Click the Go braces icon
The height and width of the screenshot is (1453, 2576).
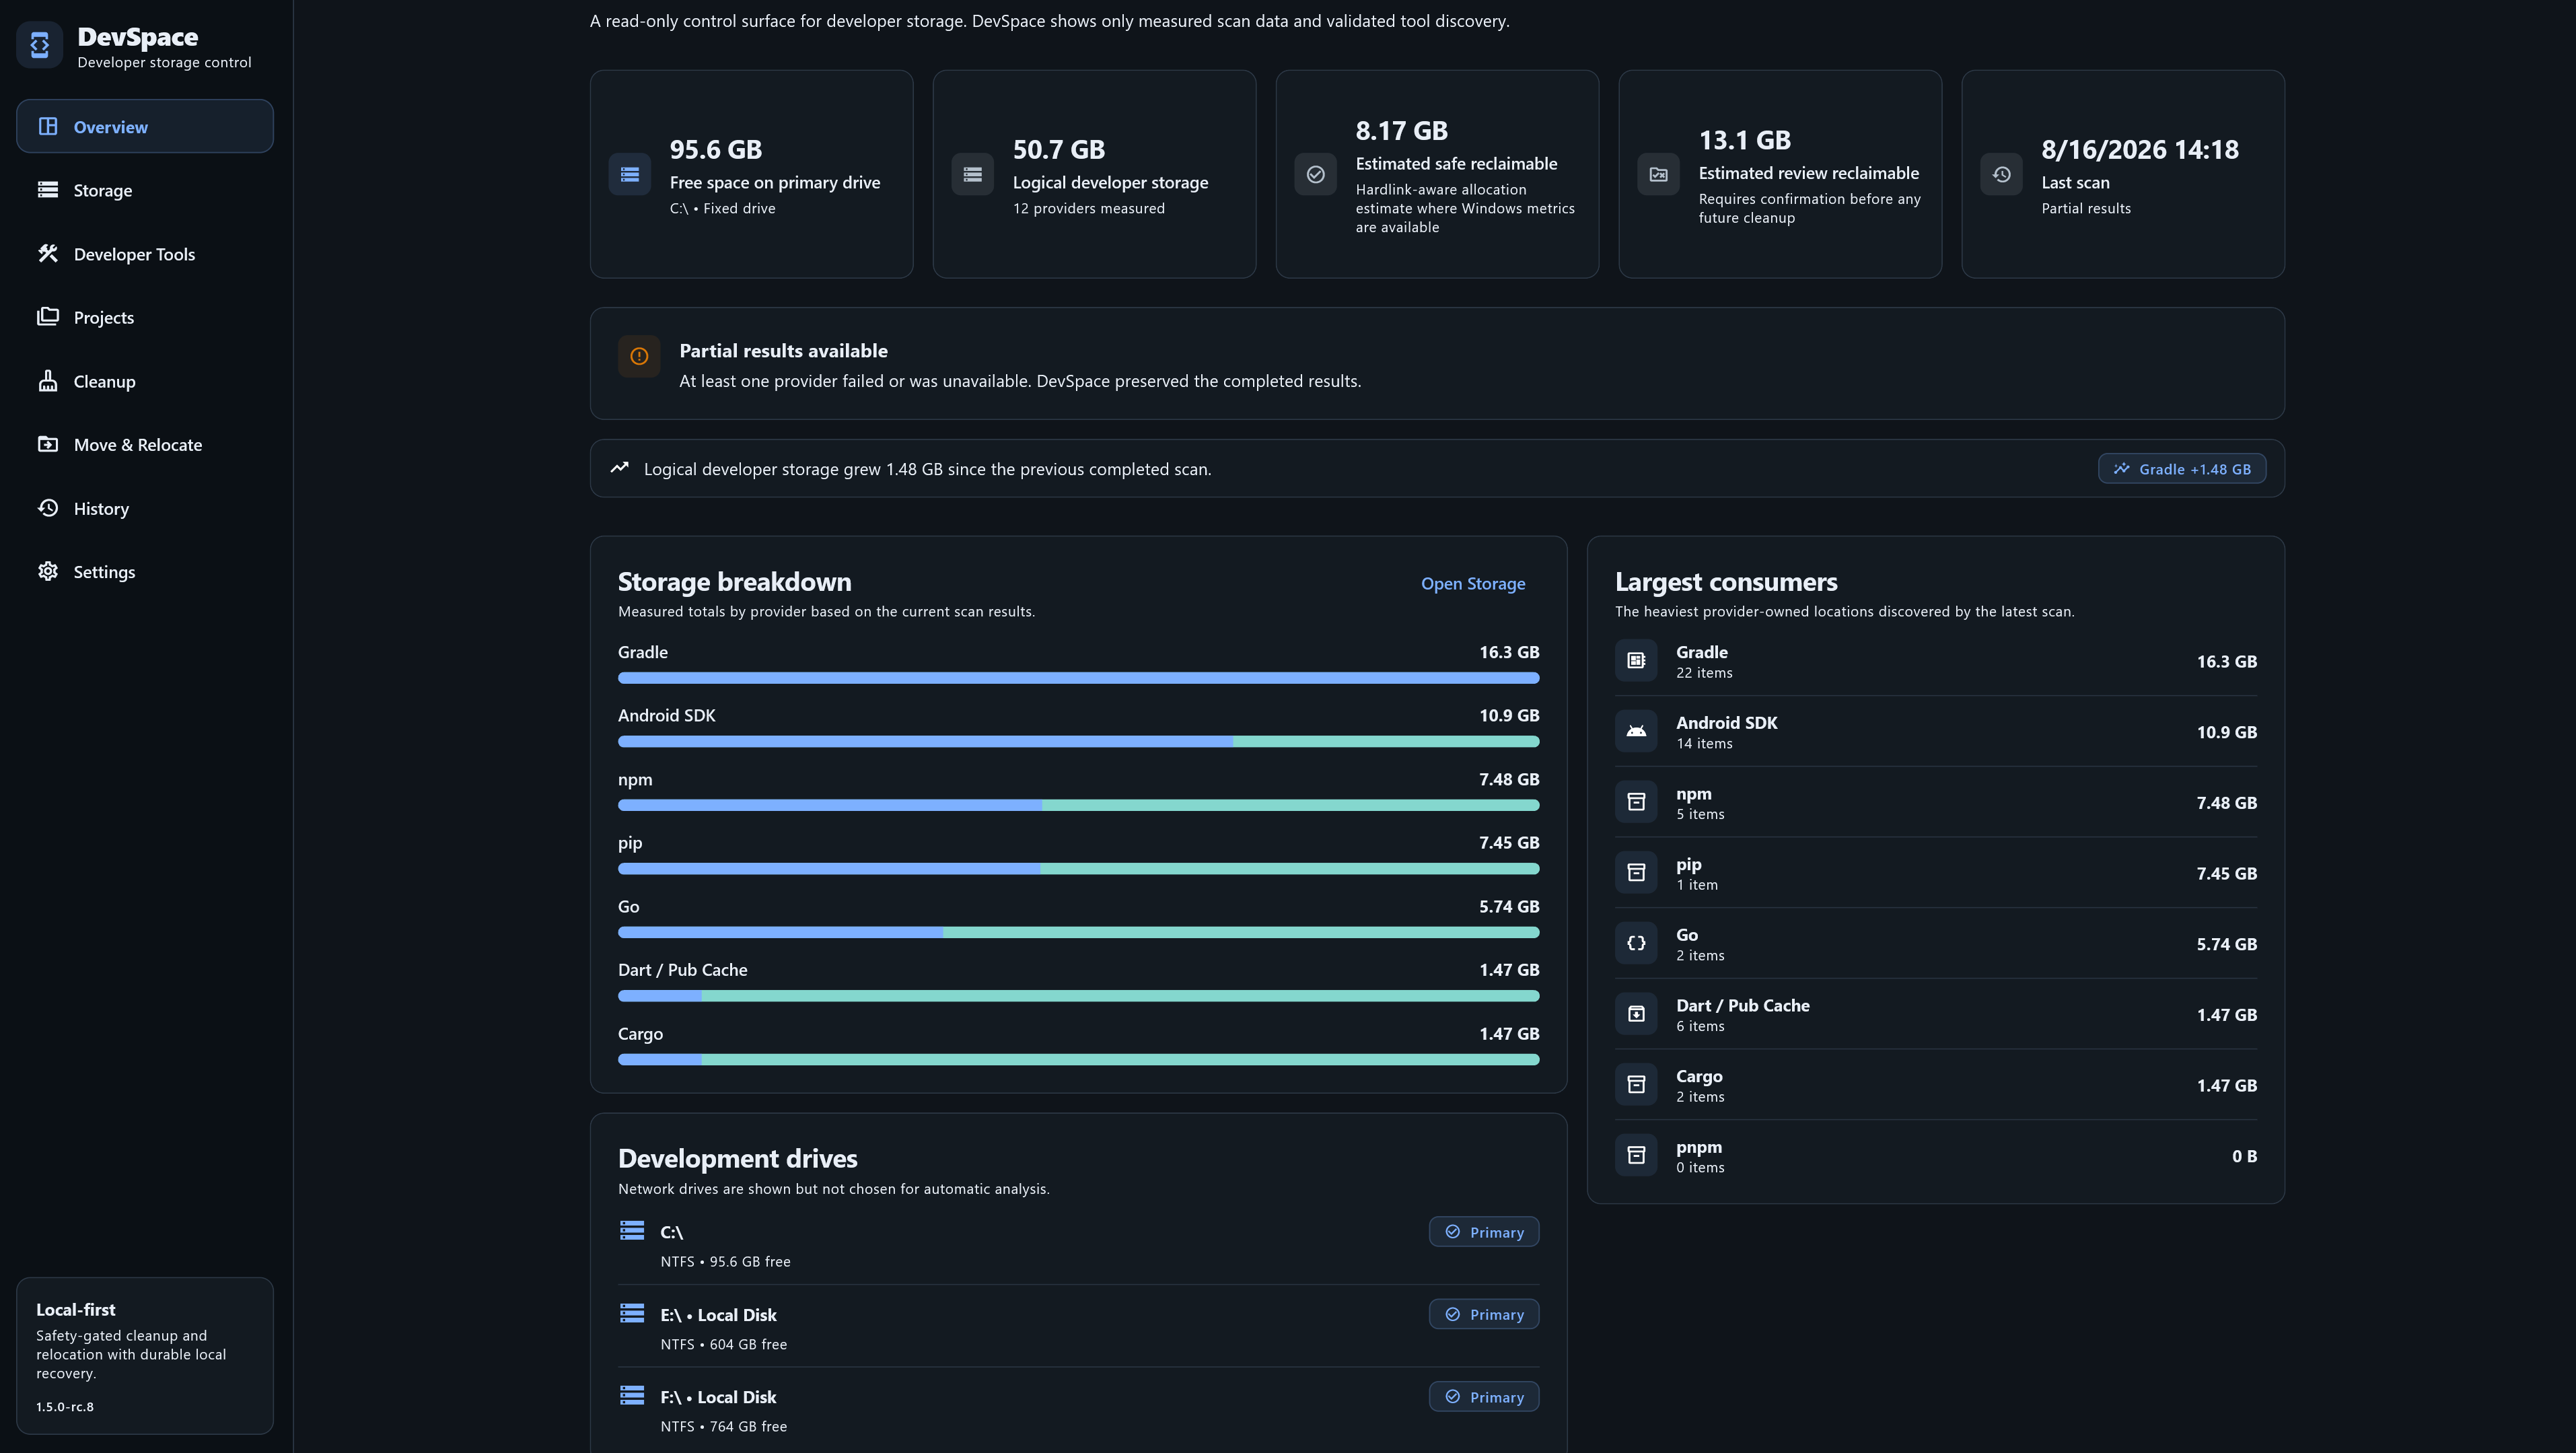coord(1636,943)
